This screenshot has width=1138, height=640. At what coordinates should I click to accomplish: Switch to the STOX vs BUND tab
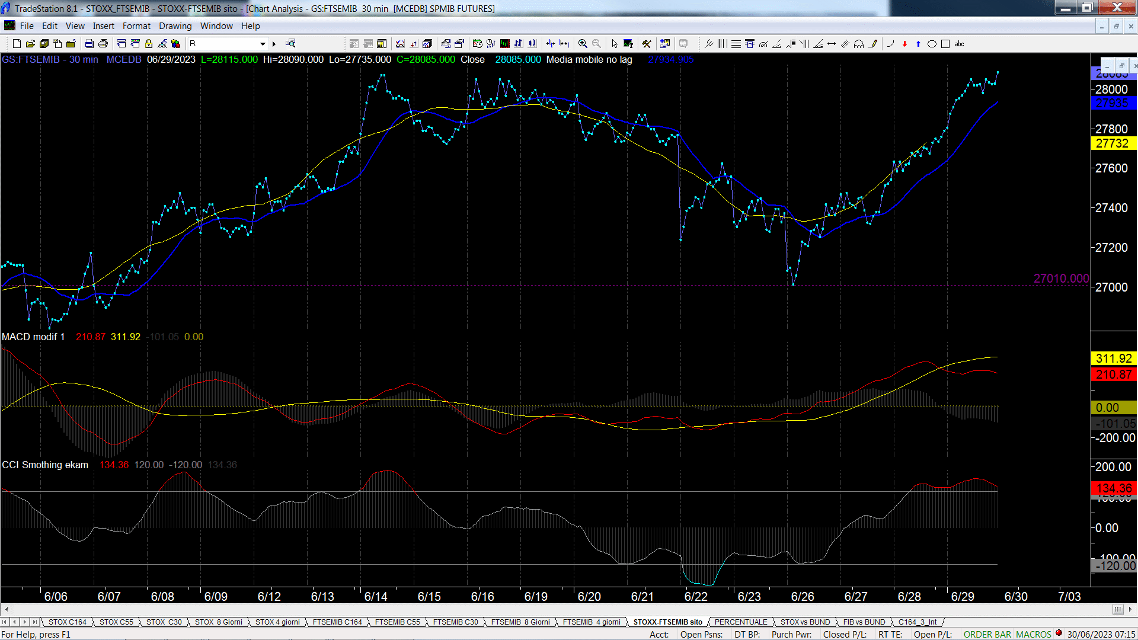(805, 622)
